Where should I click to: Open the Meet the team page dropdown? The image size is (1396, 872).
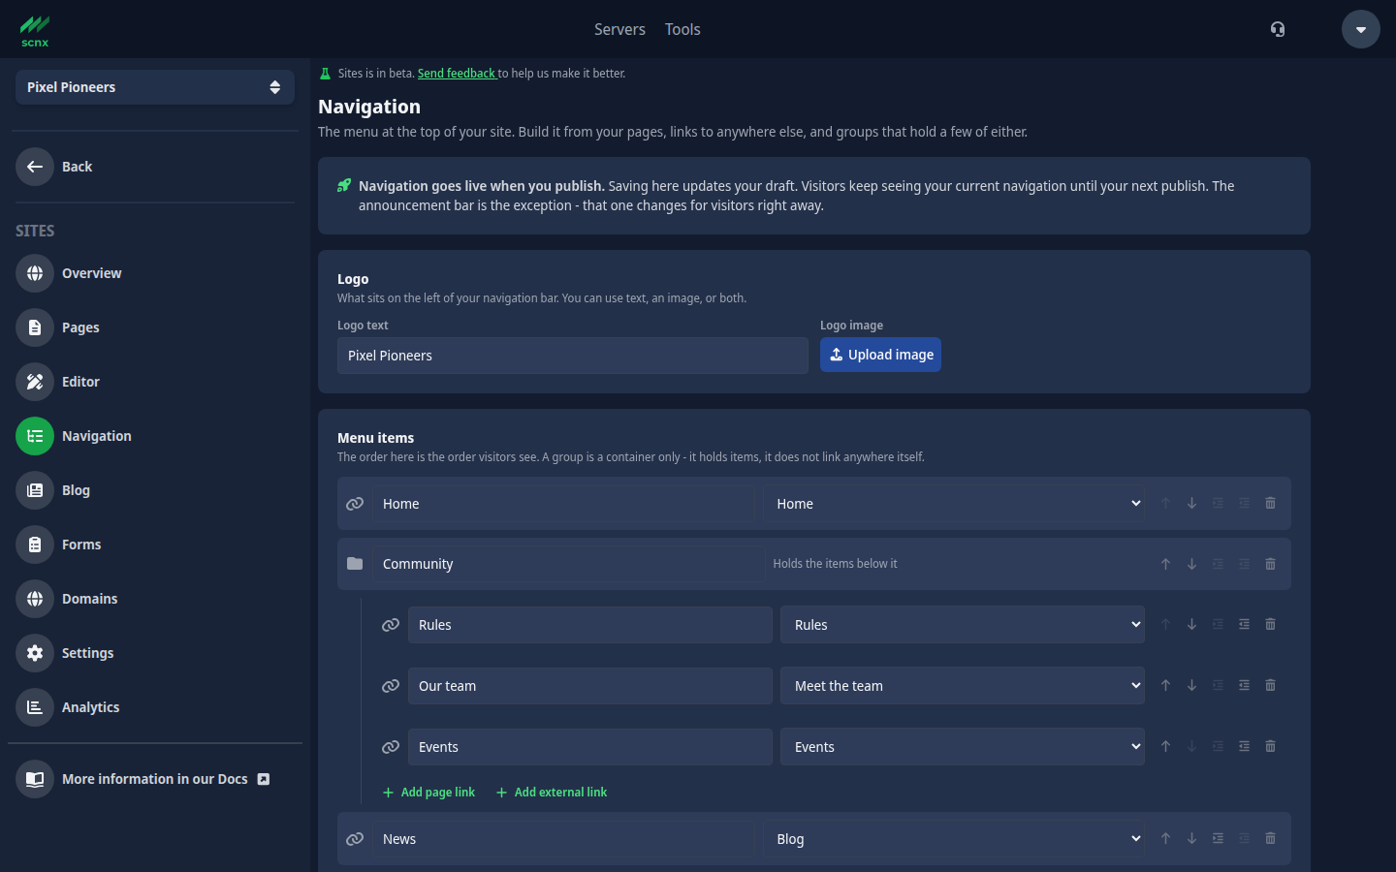963,686
